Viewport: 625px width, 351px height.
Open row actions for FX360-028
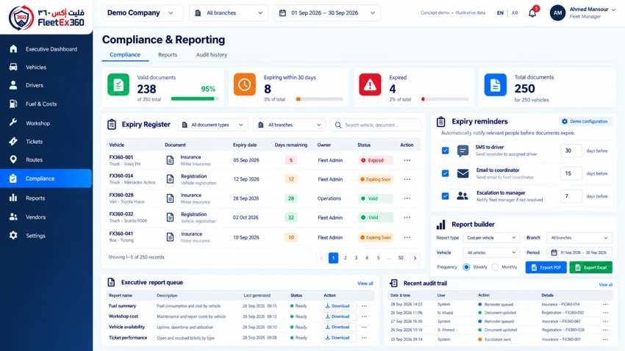407,198
